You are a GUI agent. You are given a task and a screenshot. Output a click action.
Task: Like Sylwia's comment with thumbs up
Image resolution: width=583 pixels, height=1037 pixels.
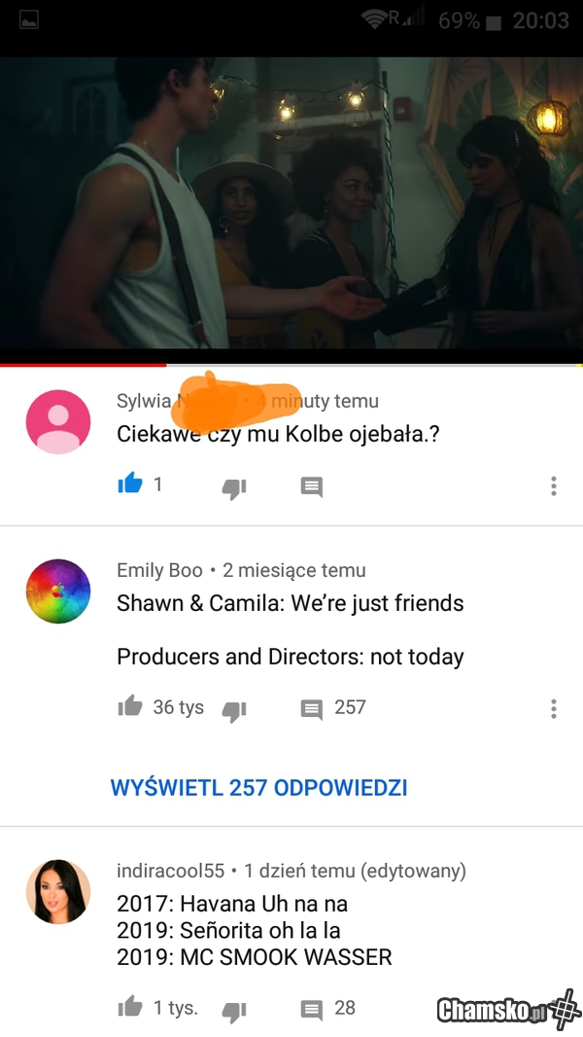tap(130, 483)
